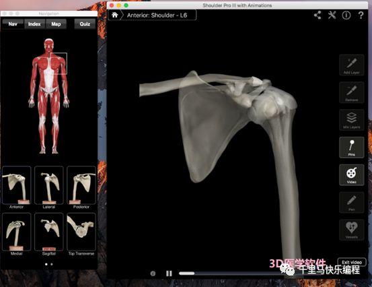Viewport: 372px width, 287px height.
Task: Select the Anterior view thumbnail
Action: tap(16, 185)
